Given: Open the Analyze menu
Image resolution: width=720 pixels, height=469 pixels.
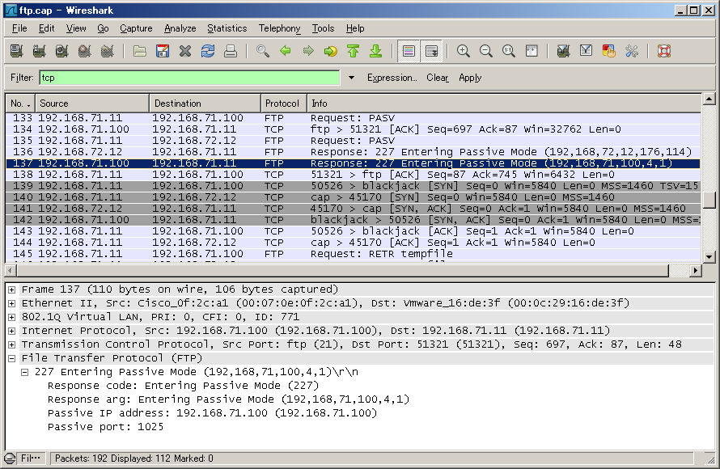Looking at the screenshot, I should tap(180, 28).
